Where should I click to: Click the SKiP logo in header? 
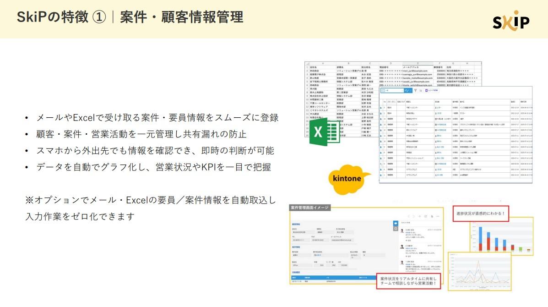click(x=511, y=21)
